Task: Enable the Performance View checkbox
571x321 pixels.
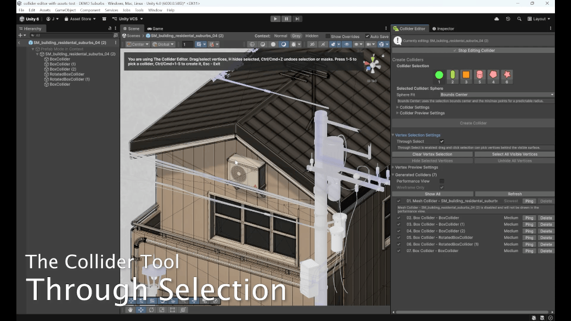Action: point(442,181)
